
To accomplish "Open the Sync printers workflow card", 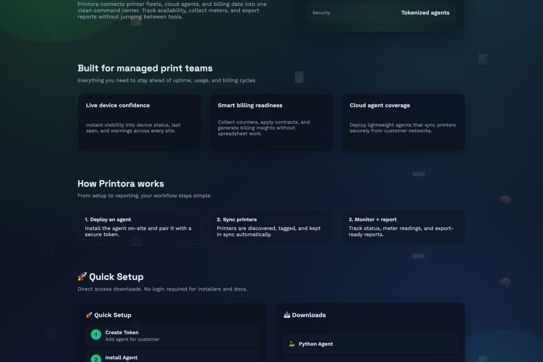I will coord(271,227).
